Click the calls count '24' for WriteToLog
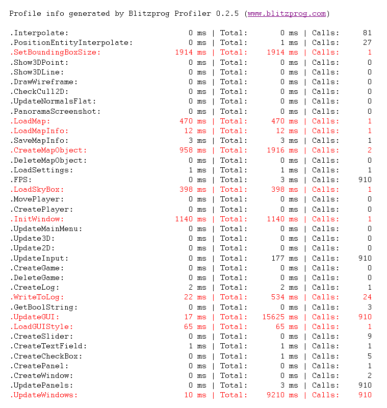The height and width of the screenshot is (408, 387). 367,297
